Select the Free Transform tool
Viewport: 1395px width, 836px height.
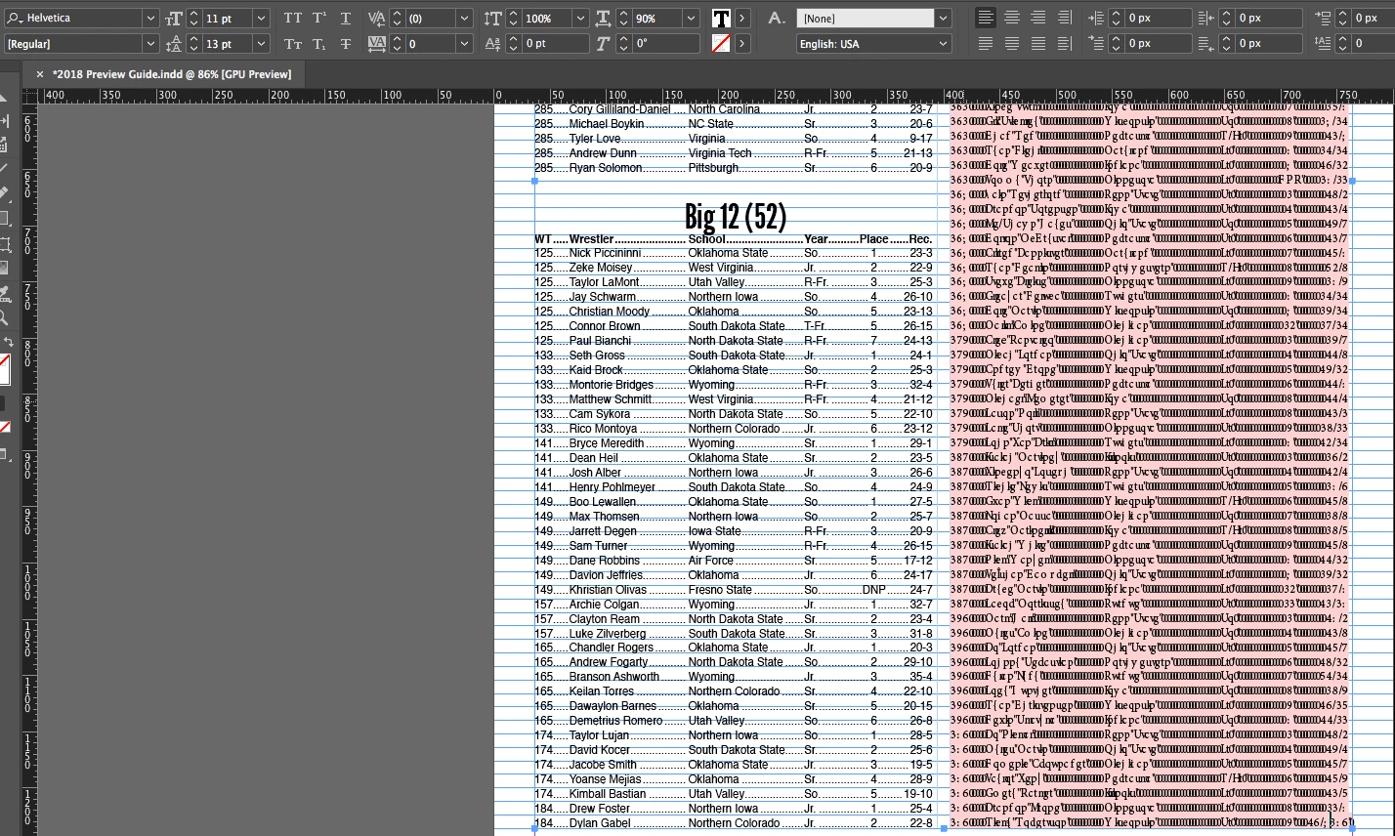[x=5, y=244]
